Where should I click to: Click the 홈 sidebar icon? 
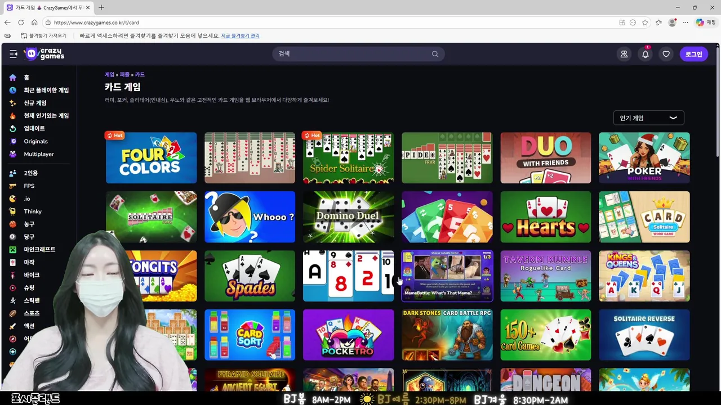point(12,78)
